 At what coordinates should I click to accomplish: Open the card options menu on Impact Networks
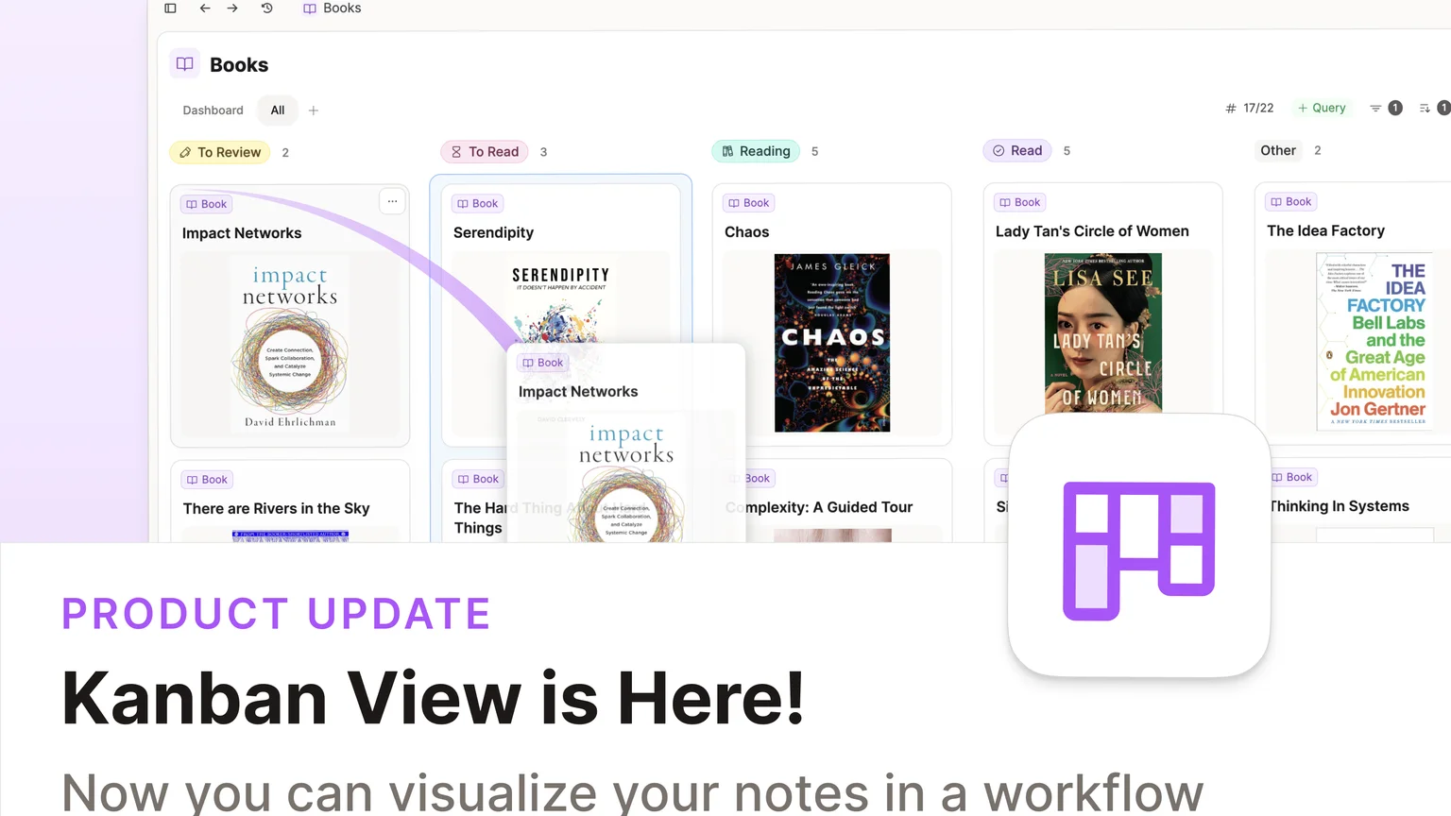click(392, 201)
